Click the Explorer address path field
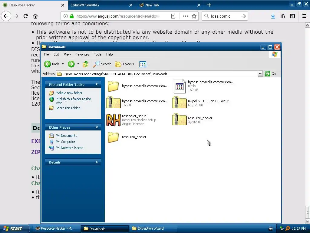The height and width of the screenshot is (233, 310). click(x=157, y=74)
